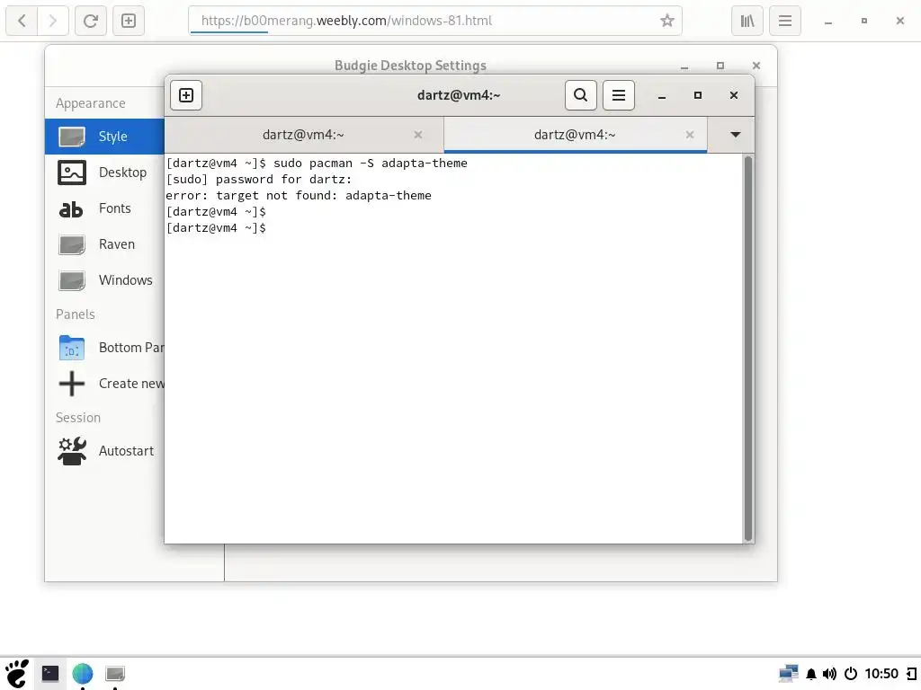Select Bottom Panel entry in sidebar
This screenshot has height=690, width=921.
(104, 348)
